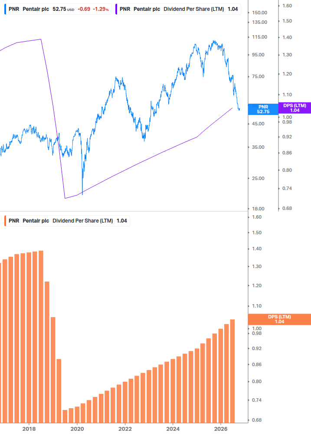Click the 18.00 price axis label
This screenshot has height=436, width=311.
258,209
